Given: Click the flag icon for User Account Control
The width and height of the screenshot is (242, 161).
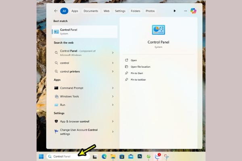Looking at the screenshot, I should 56,132.
